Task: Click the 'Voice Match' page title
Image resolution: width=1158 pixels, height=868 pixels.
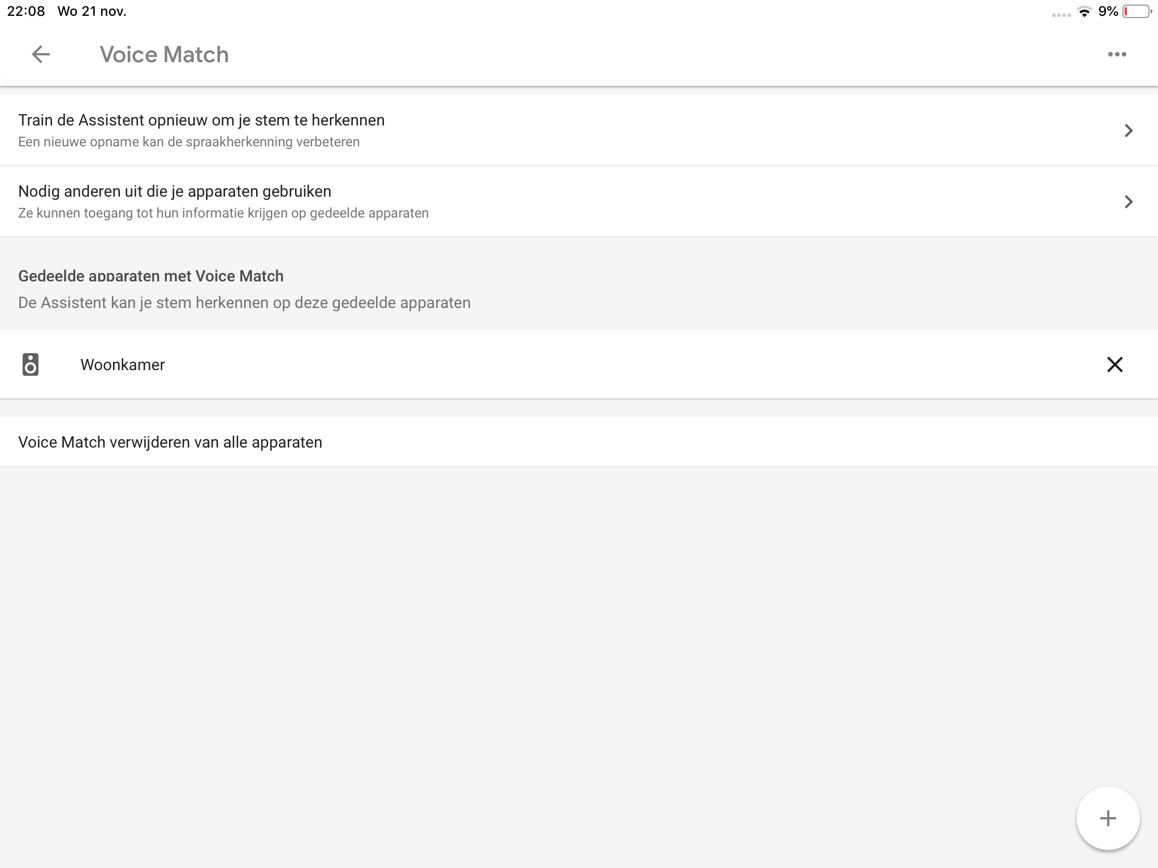Action: pyautogui.click(x=164, y=55)
